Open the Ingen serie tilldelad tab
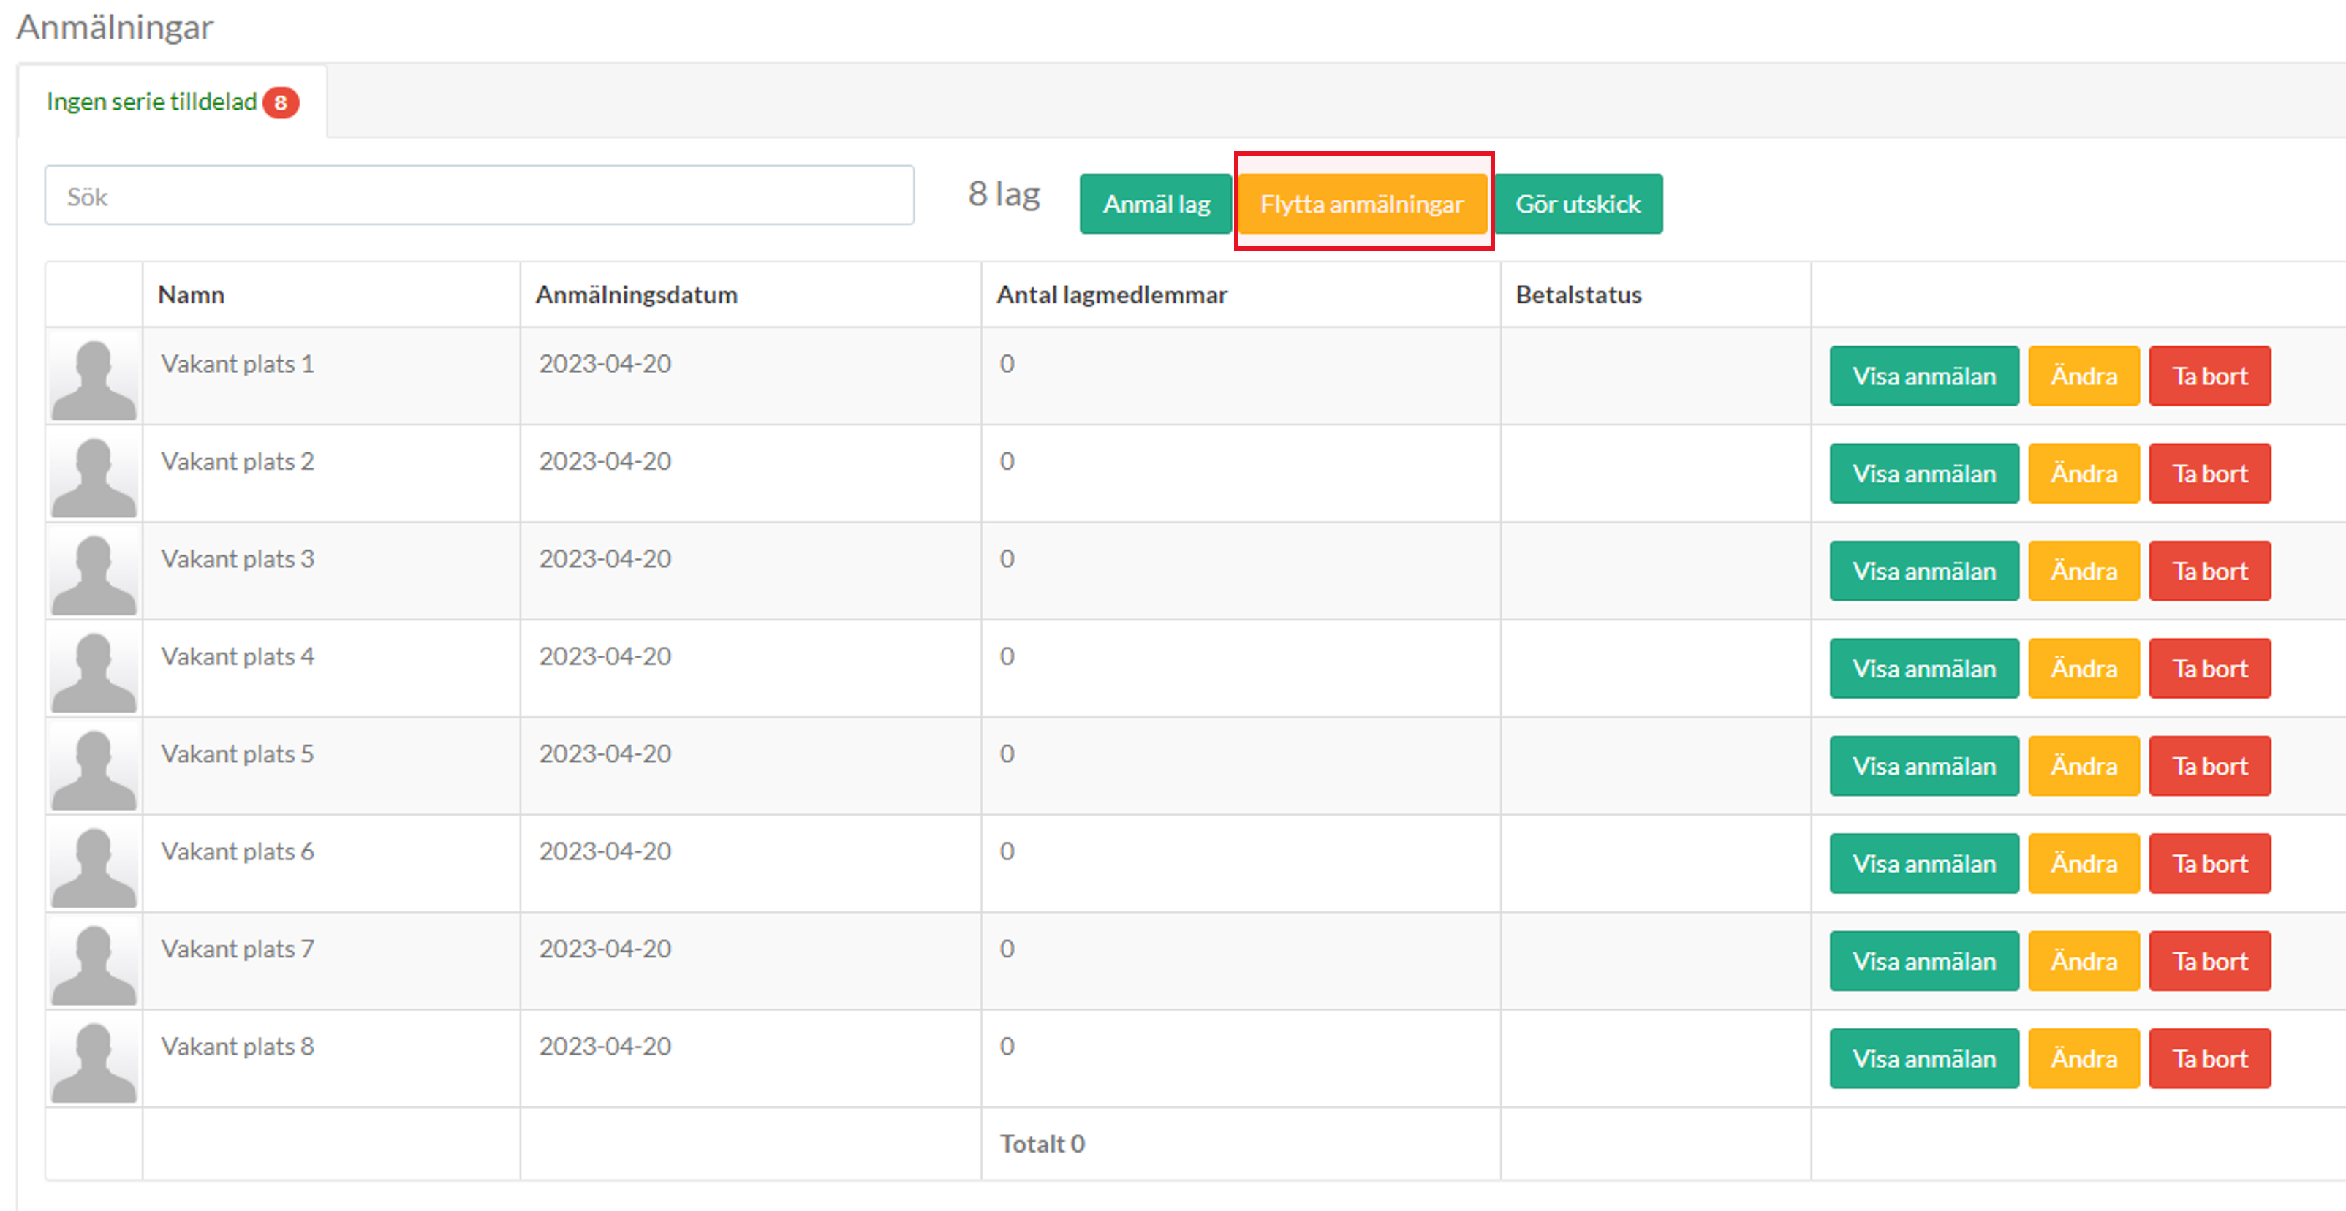Viewport: 2346px width, 1211px height. point(152,102)
